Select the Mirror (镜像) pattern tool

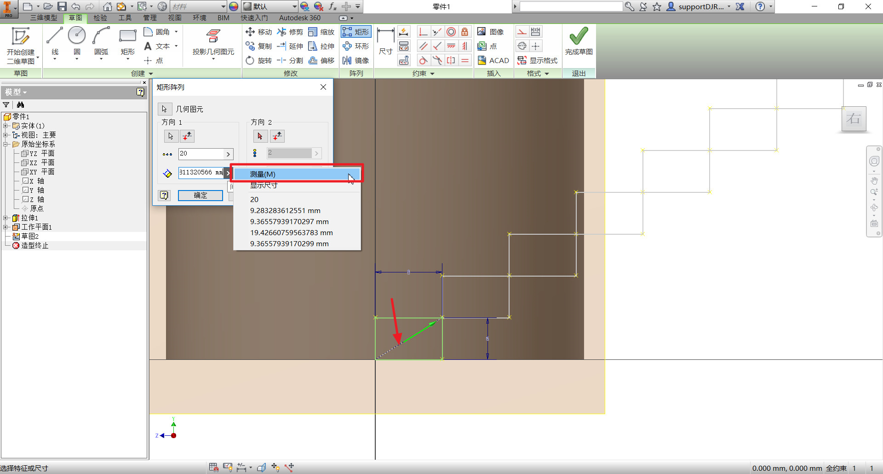click(355, 60)
